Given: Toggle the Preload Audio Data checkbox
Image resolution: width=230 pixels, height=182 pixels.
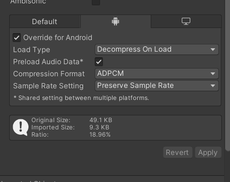Looking at the screenshot, I should 99,62.
